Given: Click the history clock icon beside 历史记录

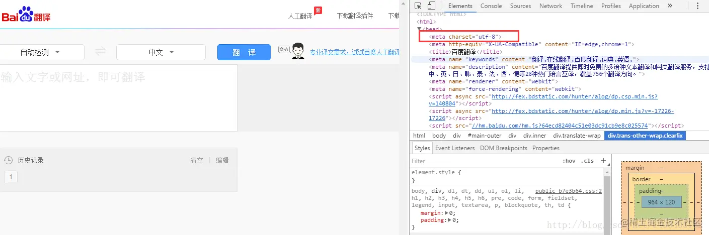Looking at the screenshot, I should tap(8, 160).
